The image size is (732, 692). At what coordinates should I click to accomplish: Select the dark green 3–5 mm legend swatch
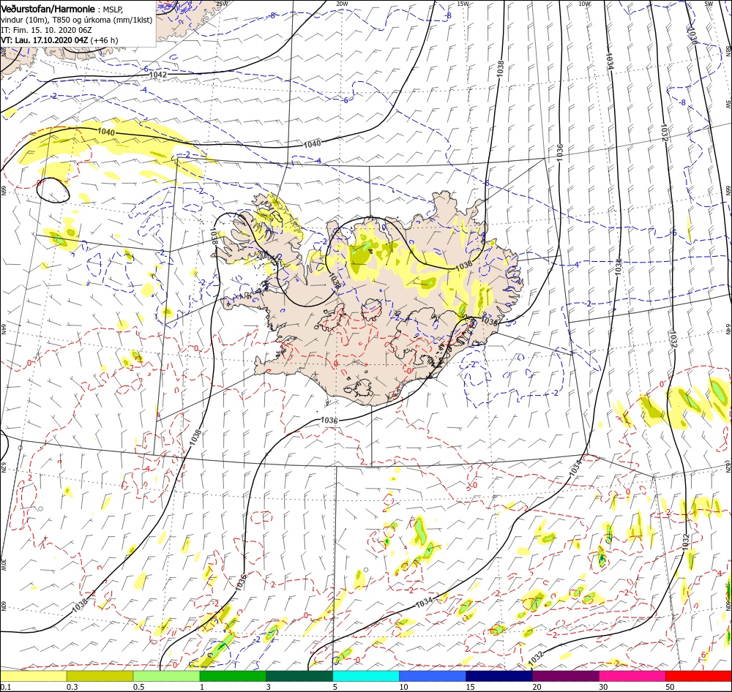click(299, 676)
